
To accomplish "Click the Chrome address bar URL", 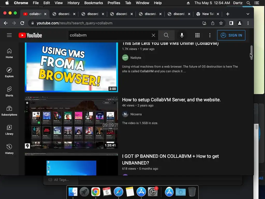I will tap(75, 23).
